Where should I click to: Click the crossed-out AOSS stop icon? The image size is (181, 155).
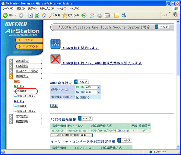[56, 59]
